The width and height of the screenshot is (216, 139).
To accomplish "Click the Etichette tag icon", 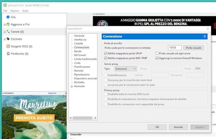I will [x=8, y=39].
